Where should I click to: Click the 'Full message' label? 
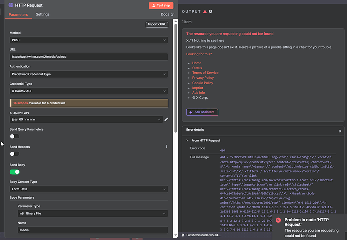(x=199, y=157)
